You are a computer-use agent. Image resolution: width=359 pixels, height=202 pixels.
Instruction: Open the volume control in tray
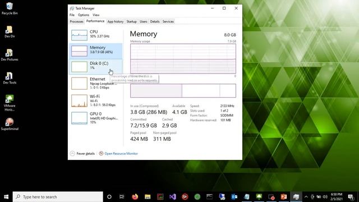(x=325, y=197)
